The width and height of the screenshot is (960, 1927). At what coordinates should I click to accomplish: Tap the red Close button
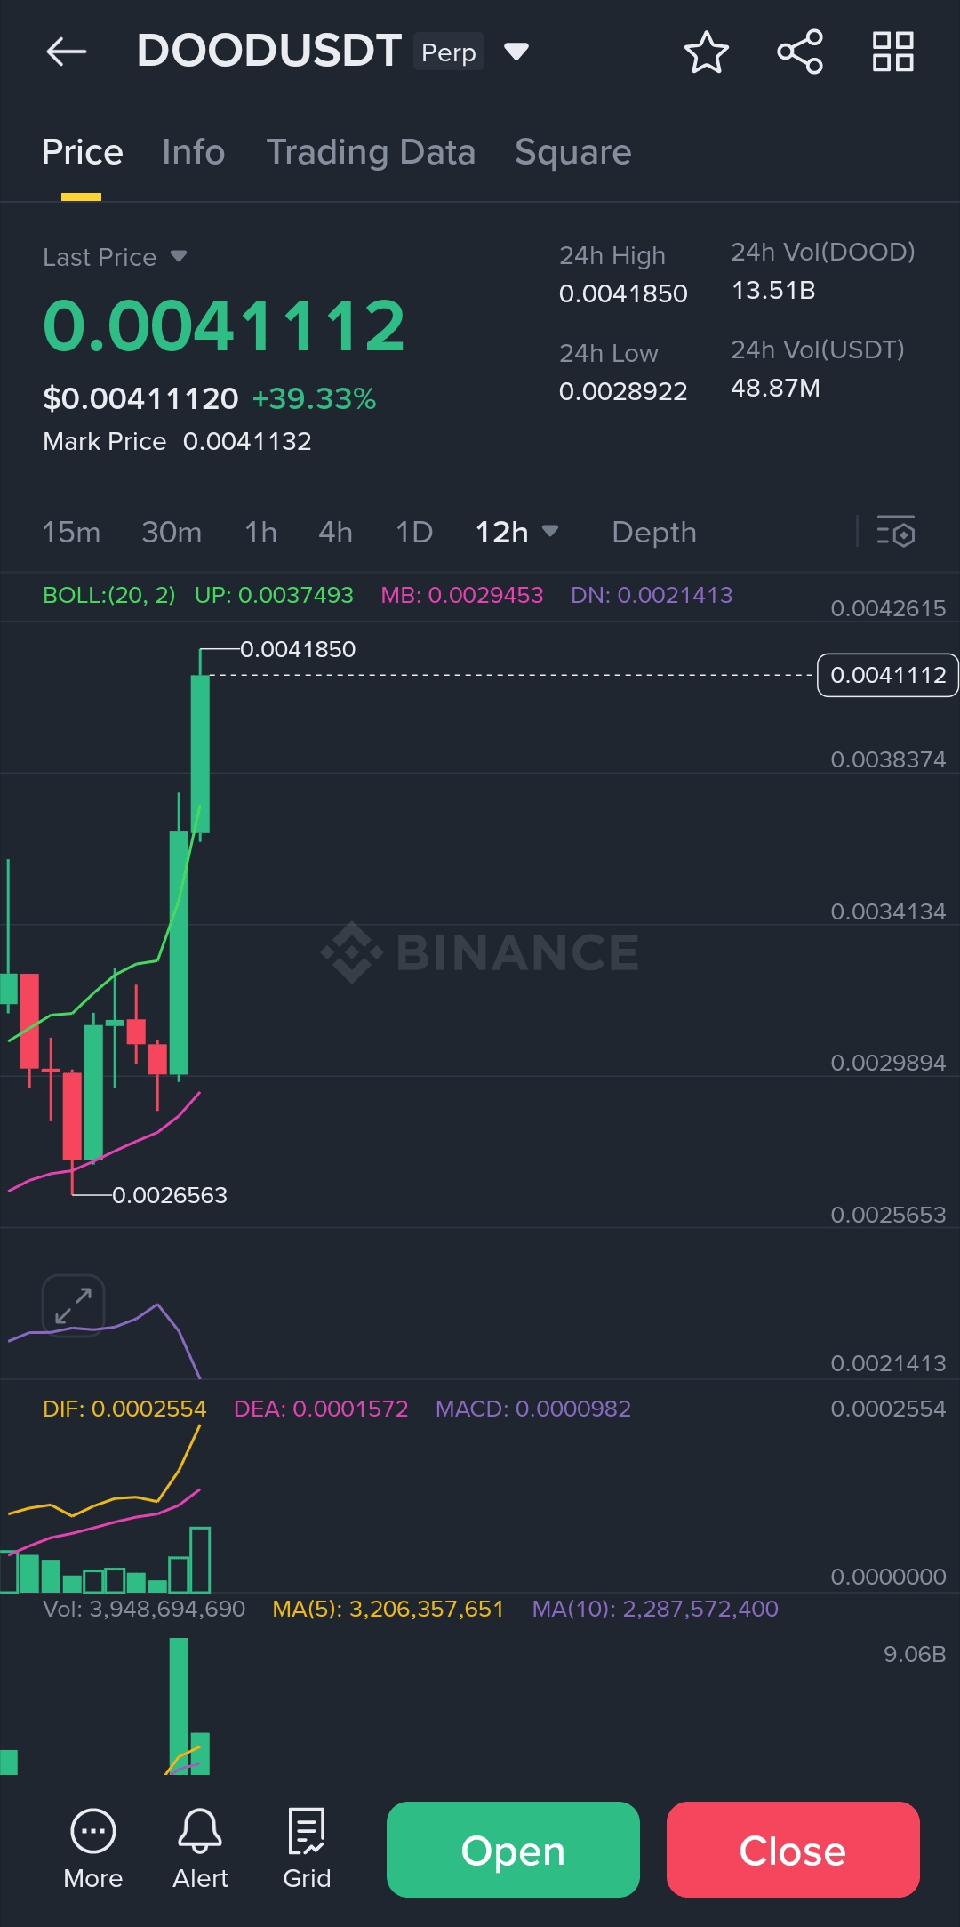pos(793,1850)
